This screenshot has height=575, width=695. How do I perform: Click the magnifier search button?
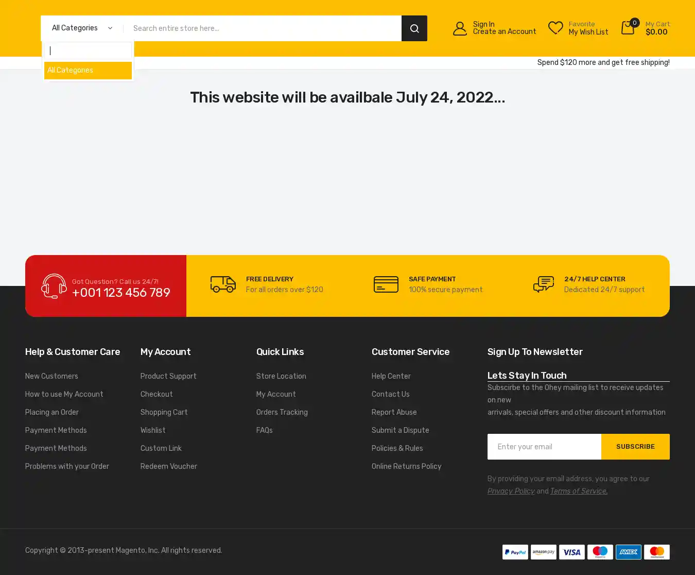pos(414,28)
